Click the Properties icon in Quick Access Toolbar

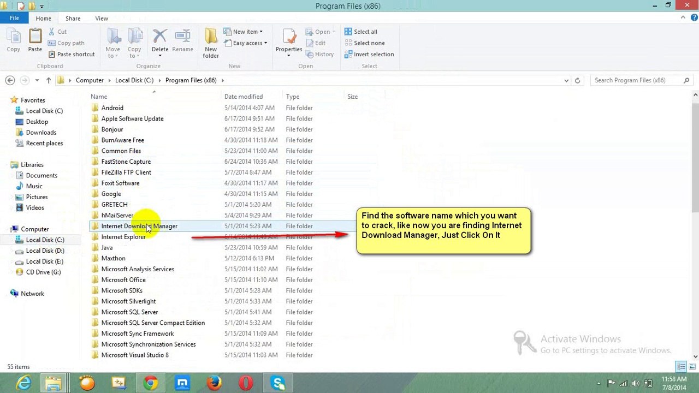21,6
